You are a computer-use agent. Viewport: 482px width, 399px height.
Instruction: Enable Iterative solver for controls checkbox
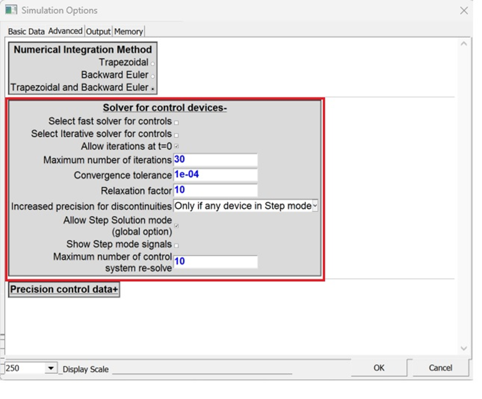176,135
